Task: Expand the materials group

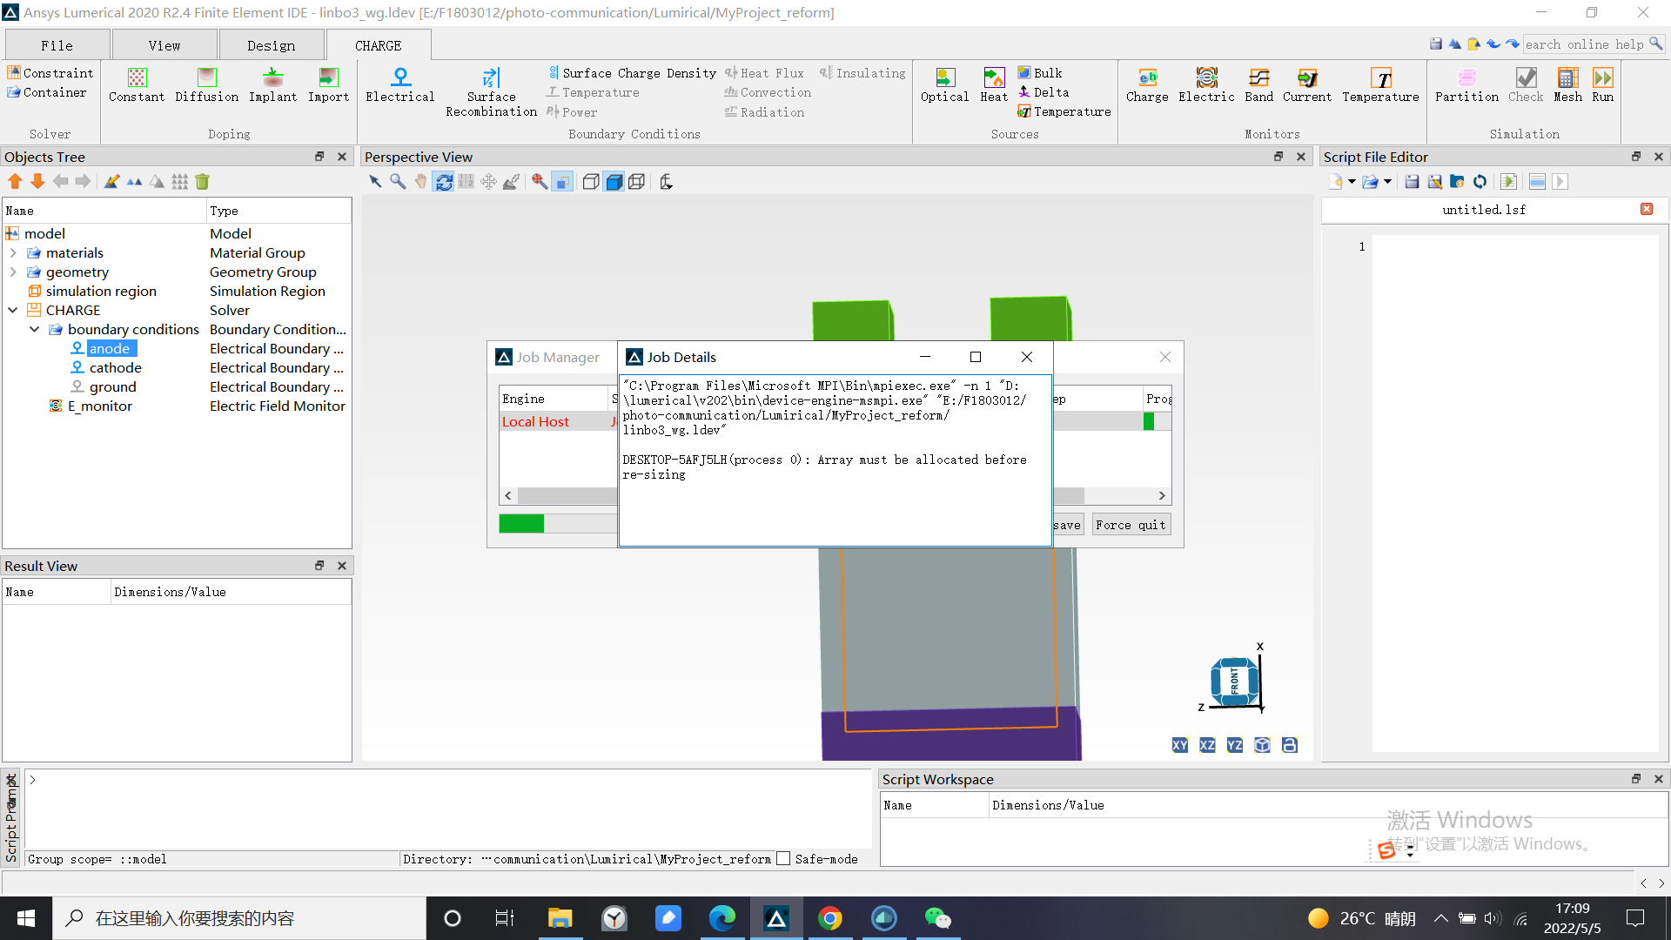Action: point(13,252)
